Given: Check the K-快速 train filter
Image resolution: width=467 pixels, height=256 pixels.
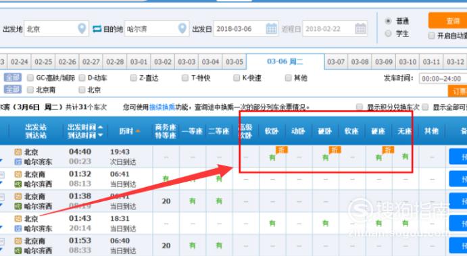Looking at the screenshot, I should 237,78.
